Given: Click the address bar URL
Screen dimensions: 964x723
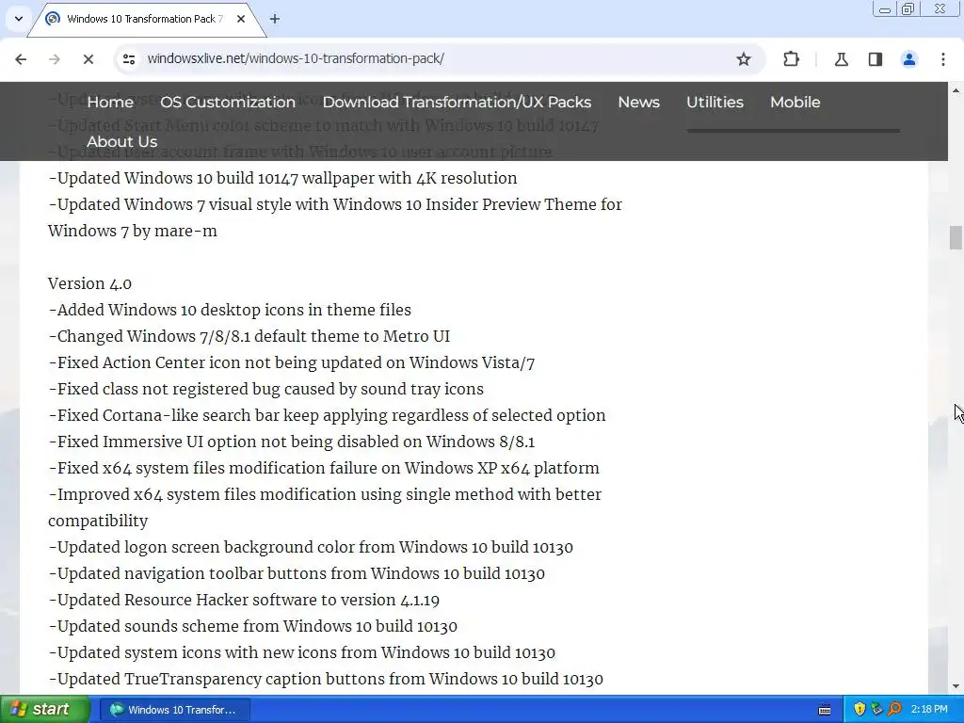Looking at the screenshot, I should pos(296,59).
